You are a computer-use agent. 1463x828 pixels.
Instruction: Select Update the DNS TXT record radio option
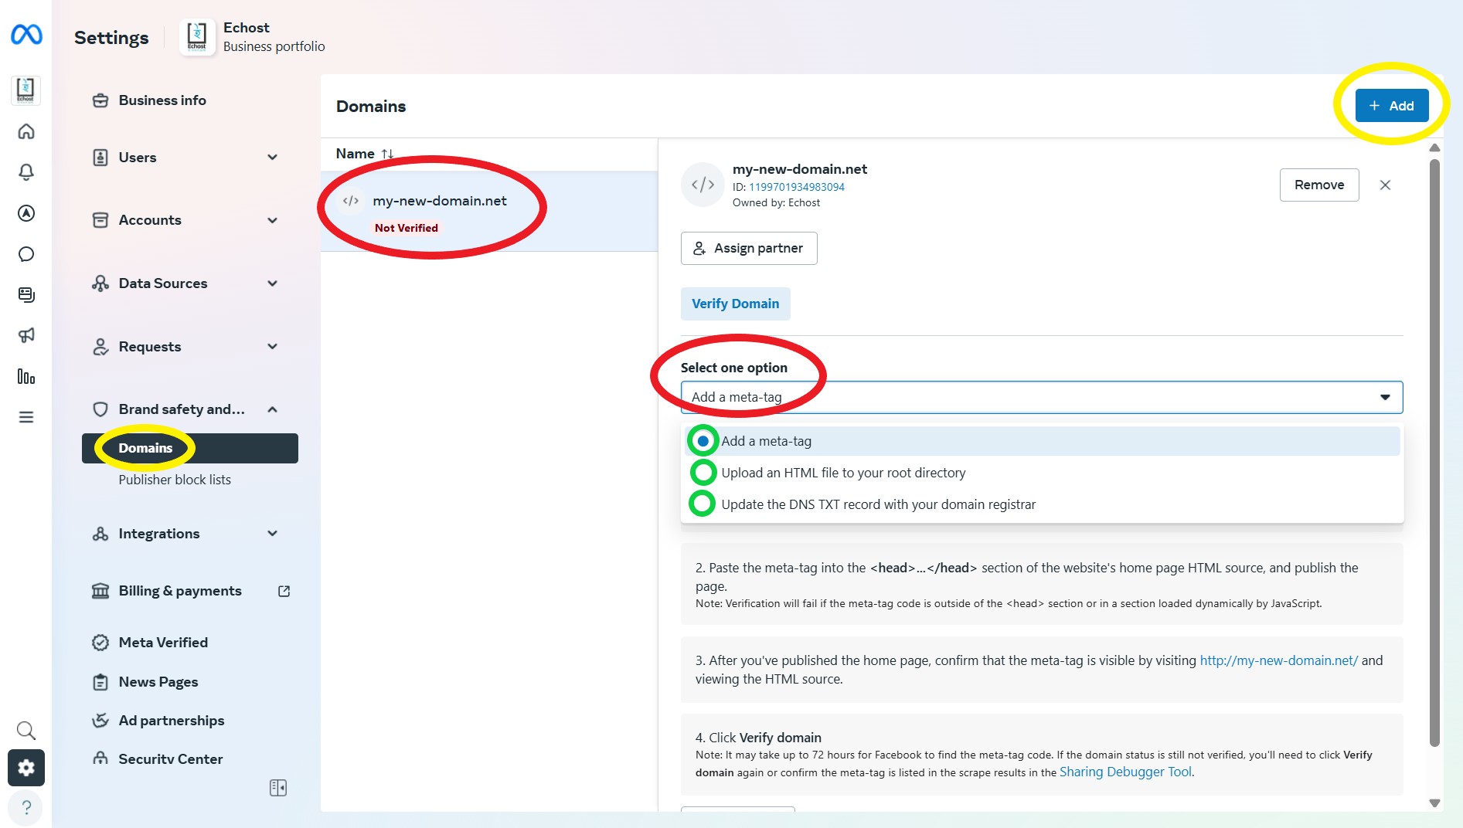pos(703,504)
